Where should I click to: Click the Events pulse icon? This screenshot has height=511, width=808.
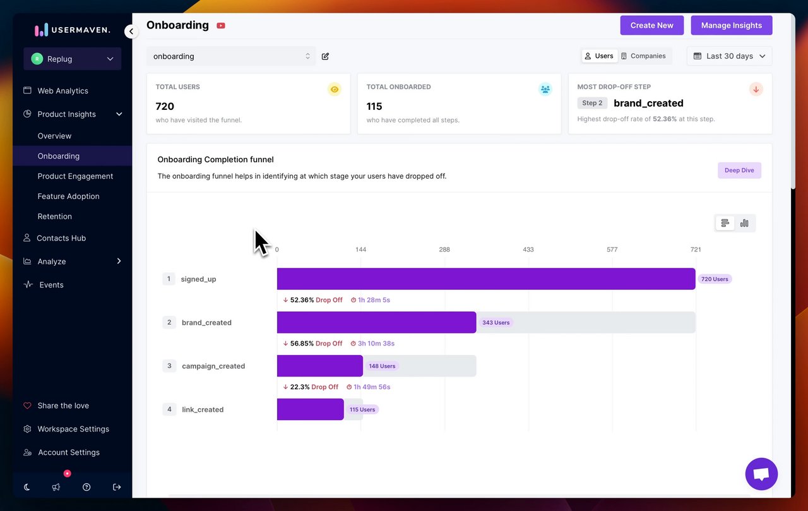[x=28, y=285]
